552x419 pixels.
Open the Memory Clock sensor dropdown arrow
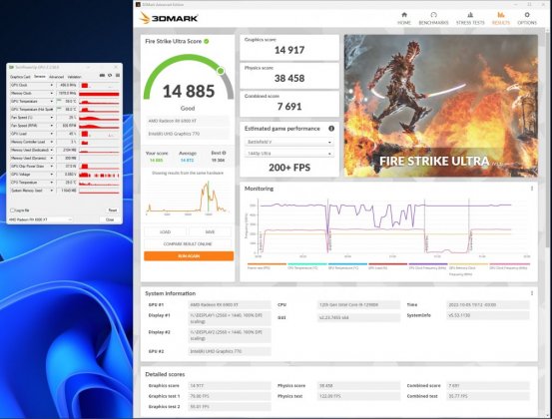pos(52,93)
